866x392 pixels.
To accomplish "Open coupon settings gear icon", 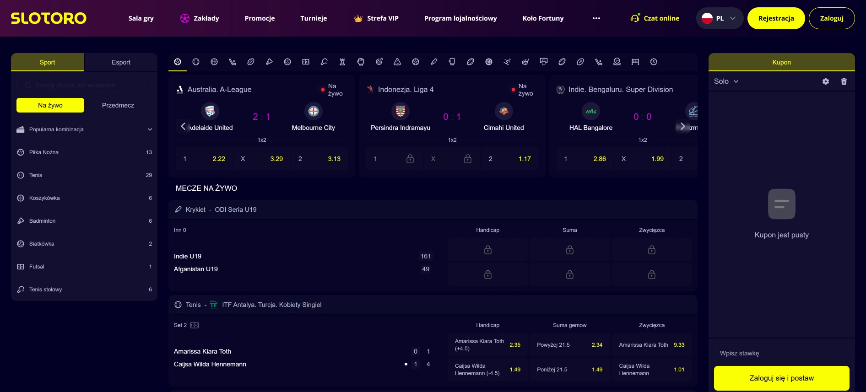I will click(x=826, y=81).
